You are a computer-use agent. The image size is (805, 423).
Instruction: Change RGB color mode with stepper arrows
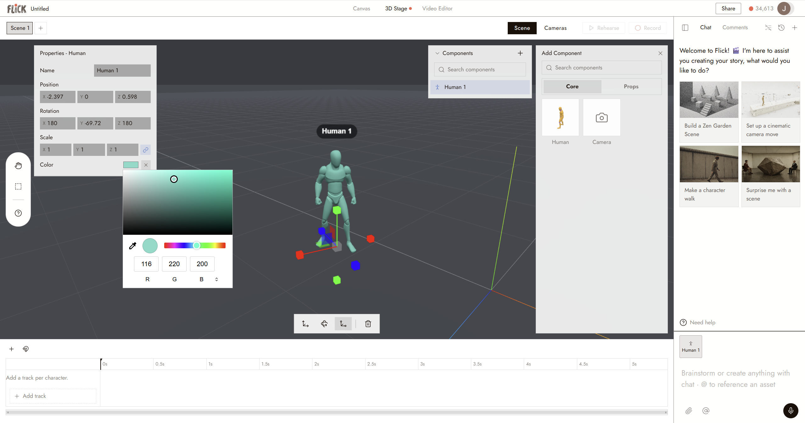point(216,279)
